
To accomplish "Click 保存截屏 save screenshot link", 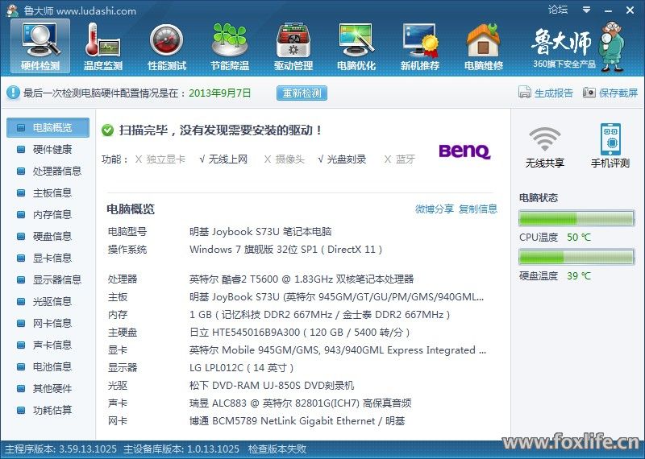I will (610, 93).
